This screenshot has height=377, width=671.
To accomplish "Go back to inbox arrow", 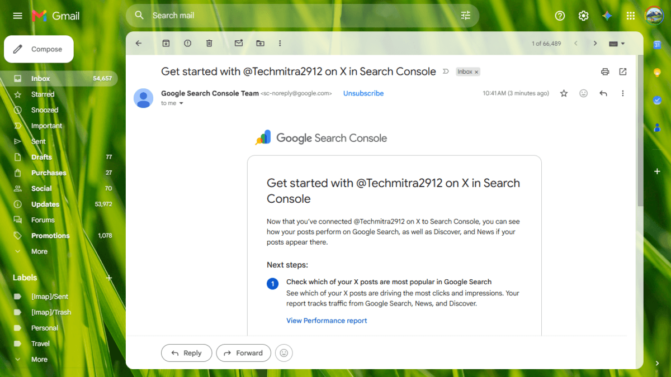I will (139, 43).
